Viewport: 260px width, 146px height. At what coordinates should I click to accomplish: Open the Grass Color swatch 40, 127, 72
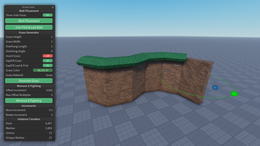pyautogui.click(x=43, y=70)
